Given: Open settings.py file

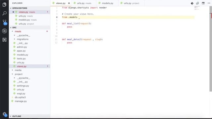Looking at the screenshot, I should pyautogui.click(x=23, y=86).
